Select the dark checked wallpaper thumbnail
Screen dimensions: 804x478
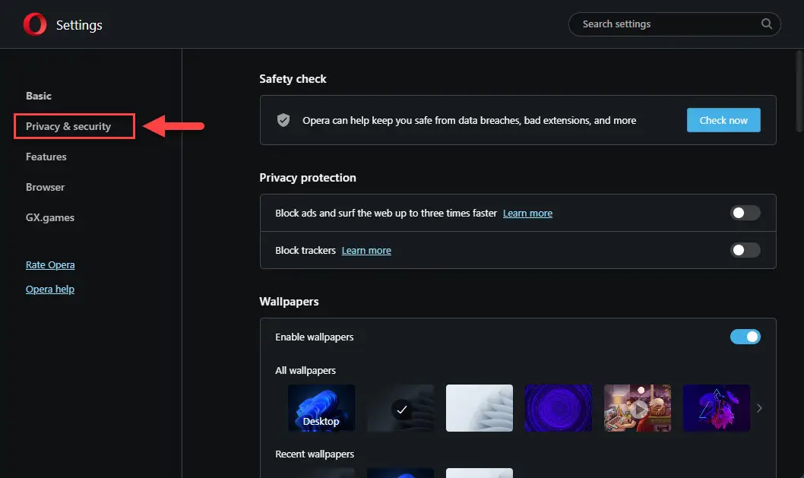point(400,408)
